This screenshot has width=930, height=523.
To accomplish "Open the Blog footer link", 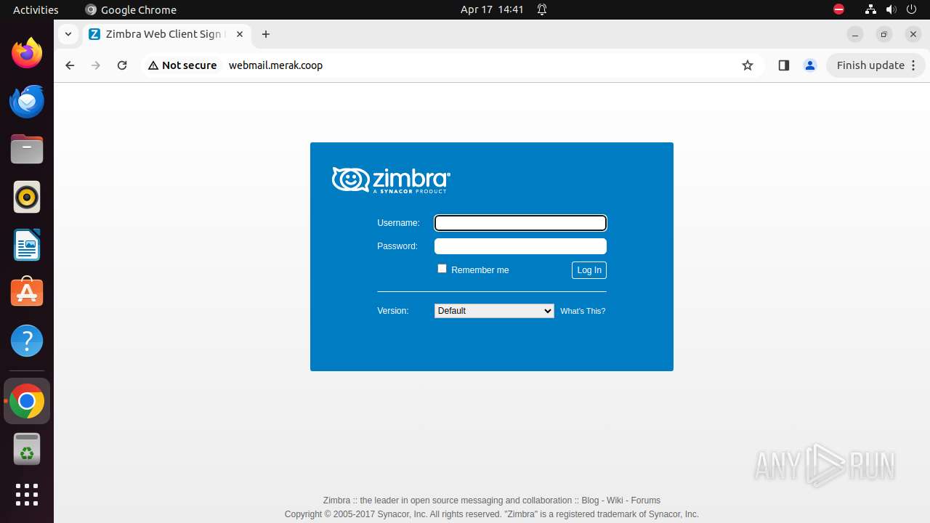I will [591, 500].
